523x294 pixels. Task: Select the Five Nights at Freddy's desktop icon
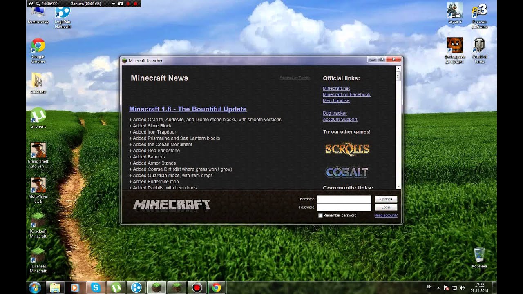coord(455,50)
